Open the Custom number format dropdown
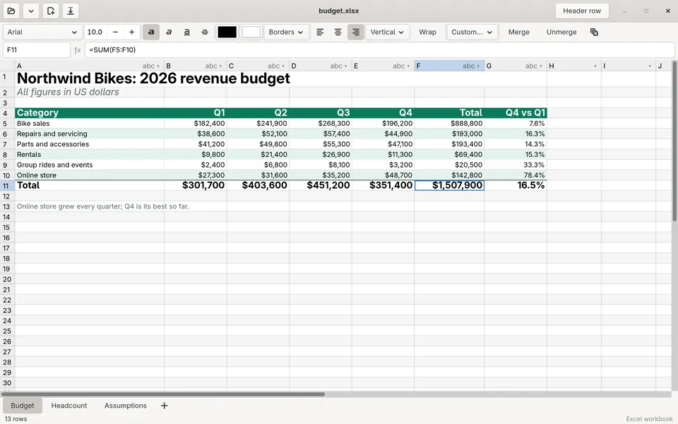The height and width of the screenshot is (424, 678). pyautogui.click(x=472, y=32)
